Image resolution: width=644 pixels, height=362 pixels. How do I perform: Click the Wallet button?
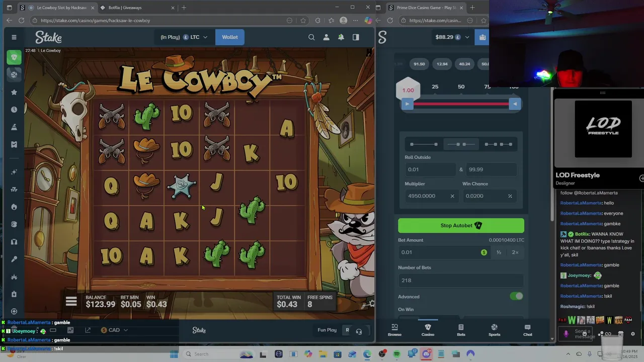[x=230, y=37]
